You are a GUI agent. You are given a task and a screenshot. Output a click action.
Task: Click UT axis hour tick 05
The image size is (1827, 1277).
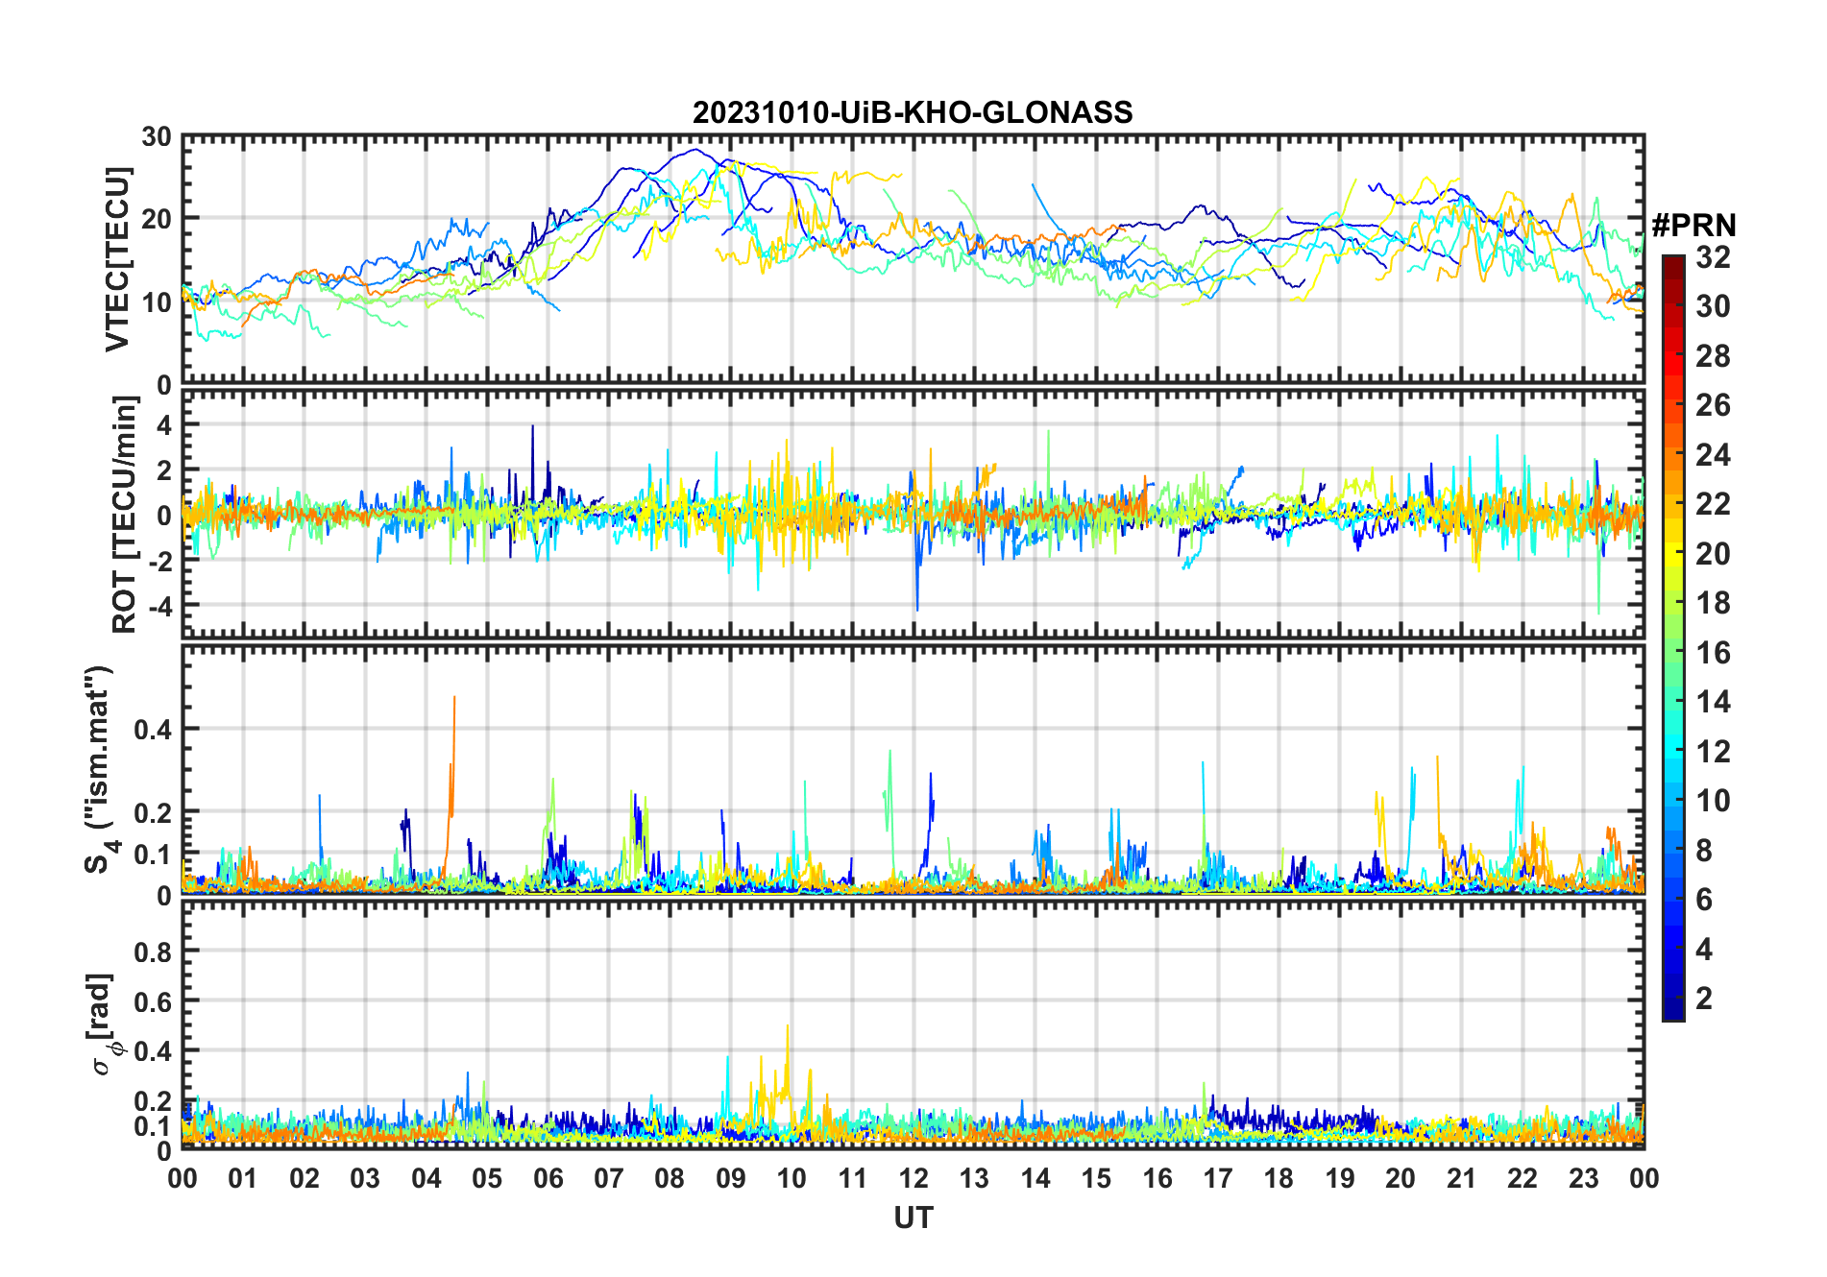click(487, 1178)
